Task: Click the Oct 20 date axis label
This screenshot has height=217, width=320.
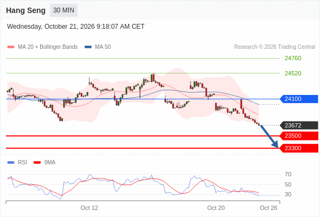Action: tap(216, 208)
